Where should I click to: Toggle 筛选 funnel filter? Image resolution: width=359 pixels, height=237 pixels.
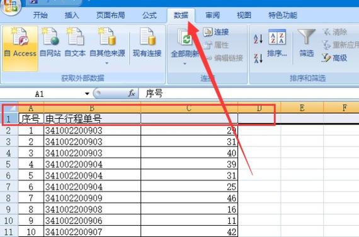pyautogui.click(x=307, y=43)
